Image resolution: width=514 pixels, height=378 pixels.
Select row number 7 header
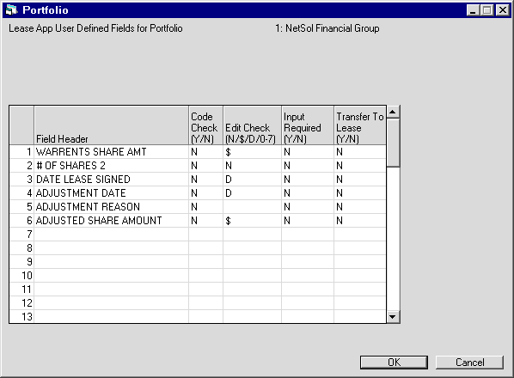[21, 235]
